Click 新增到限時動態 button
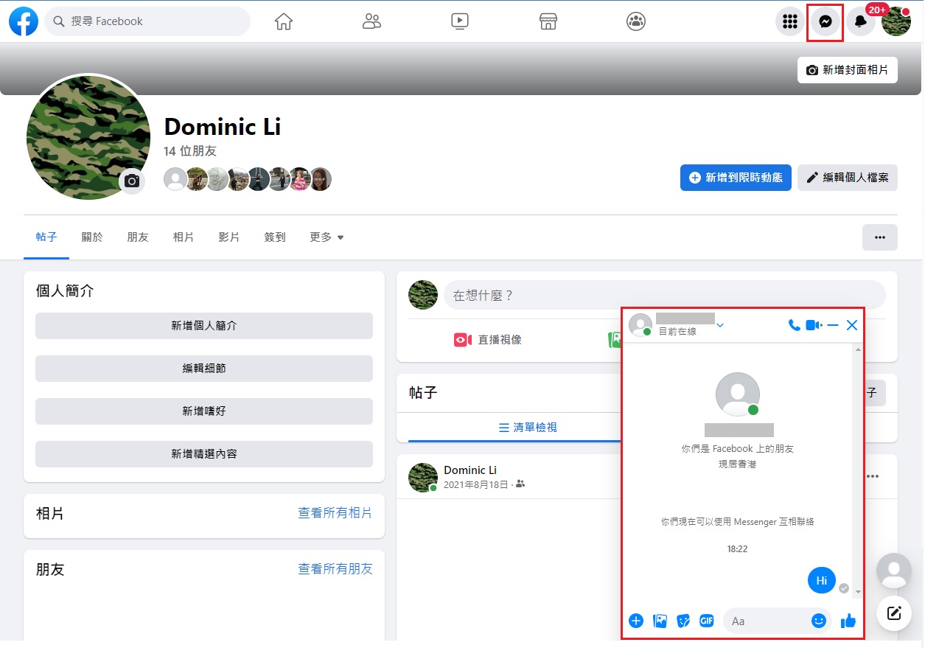925x648 pixels. pyautogui.click(x=736, y=178)
